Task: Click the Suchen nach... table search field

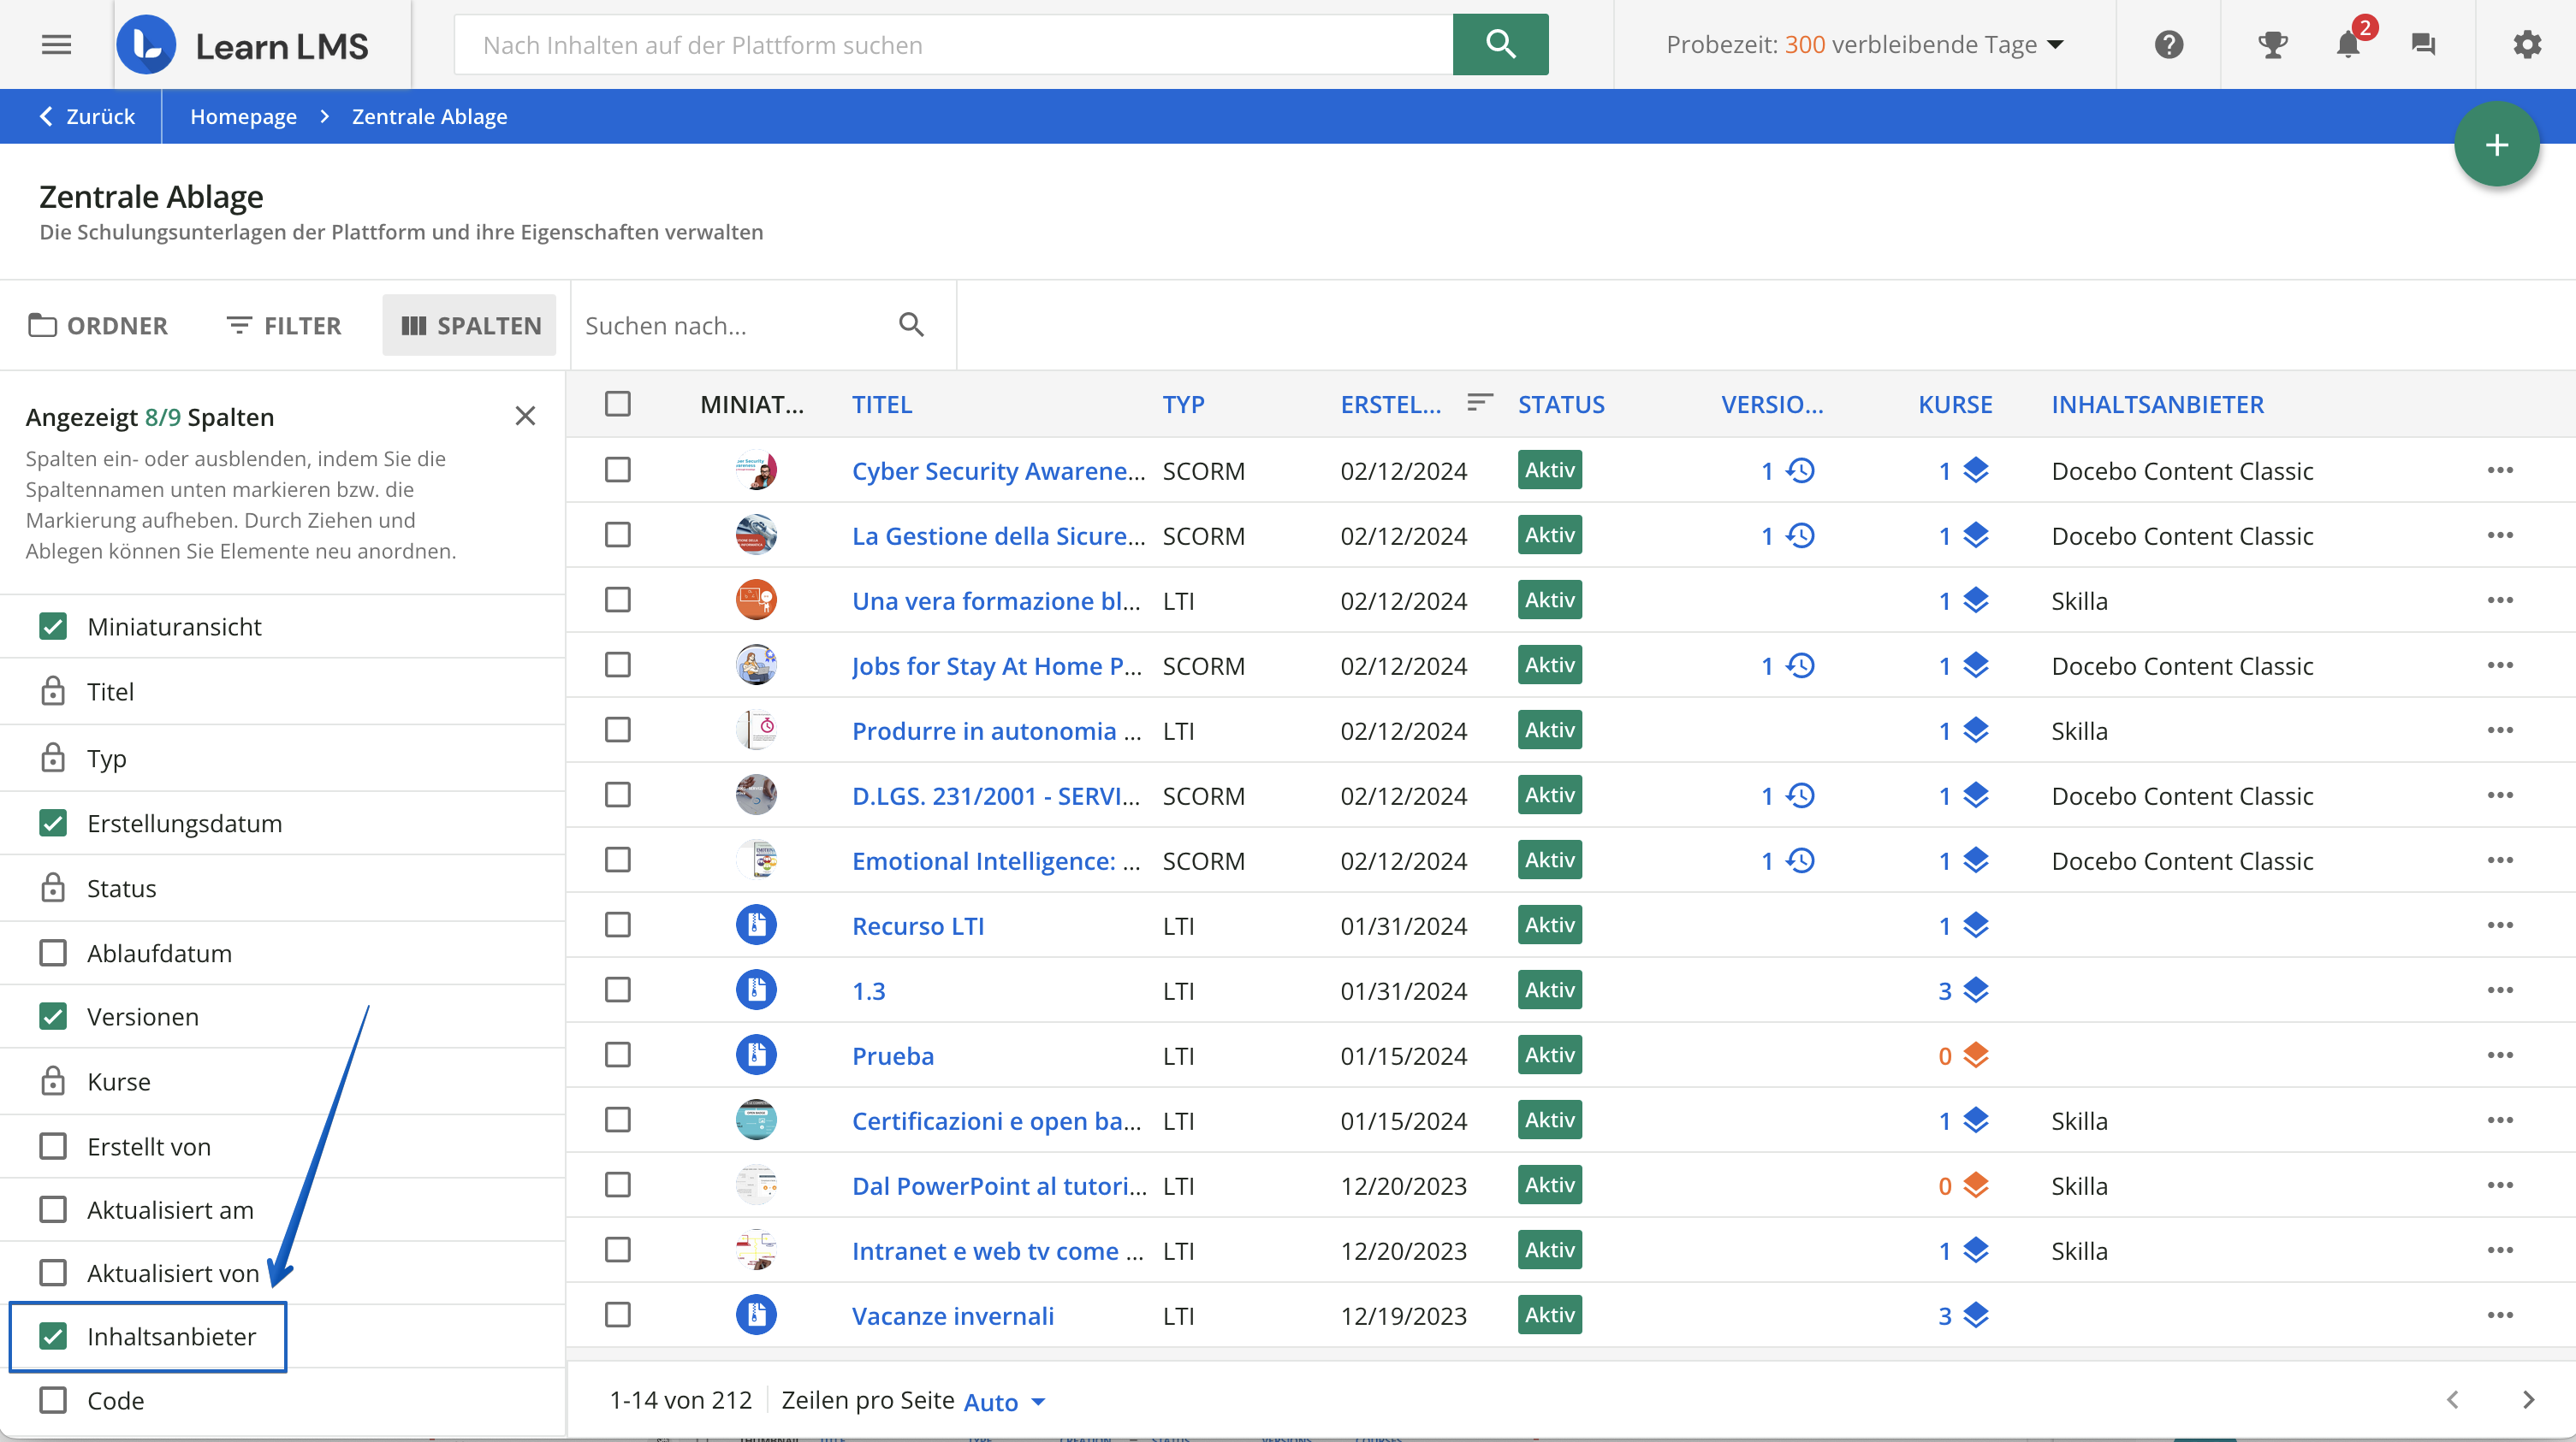Action: coord(734,325)
